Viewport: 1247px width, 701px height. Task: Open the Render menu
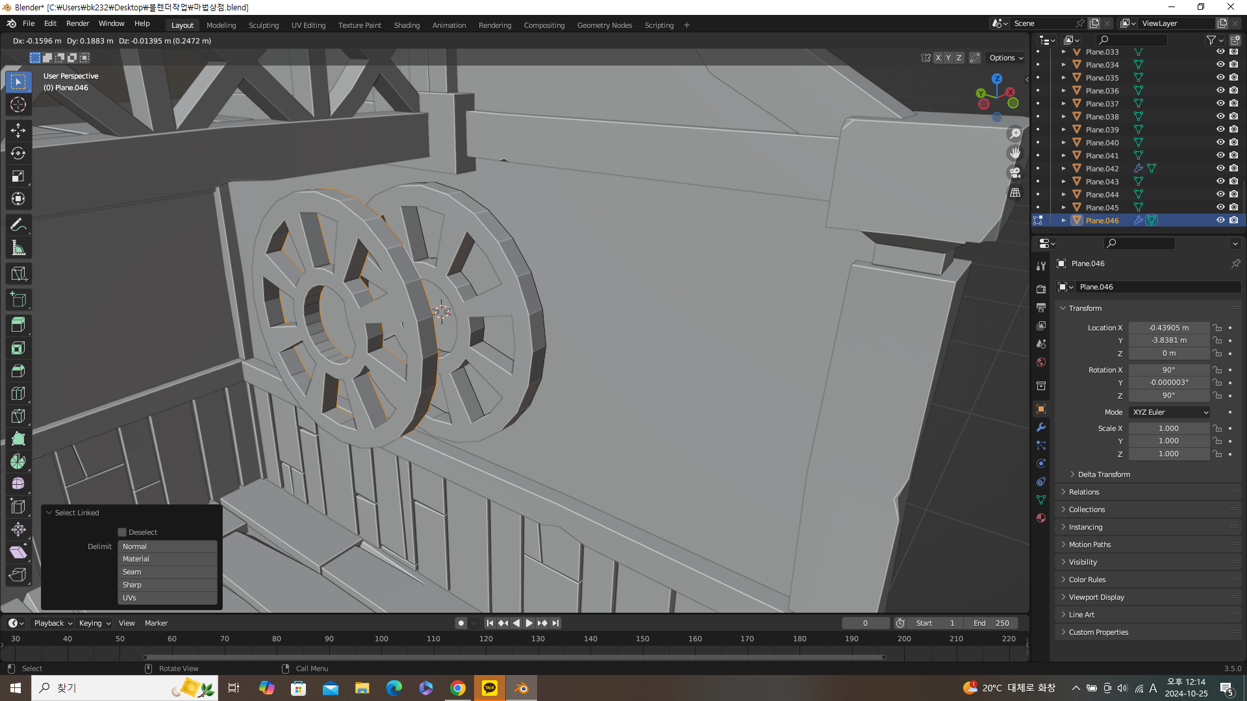pyautogui.click(x=77, y=23)
